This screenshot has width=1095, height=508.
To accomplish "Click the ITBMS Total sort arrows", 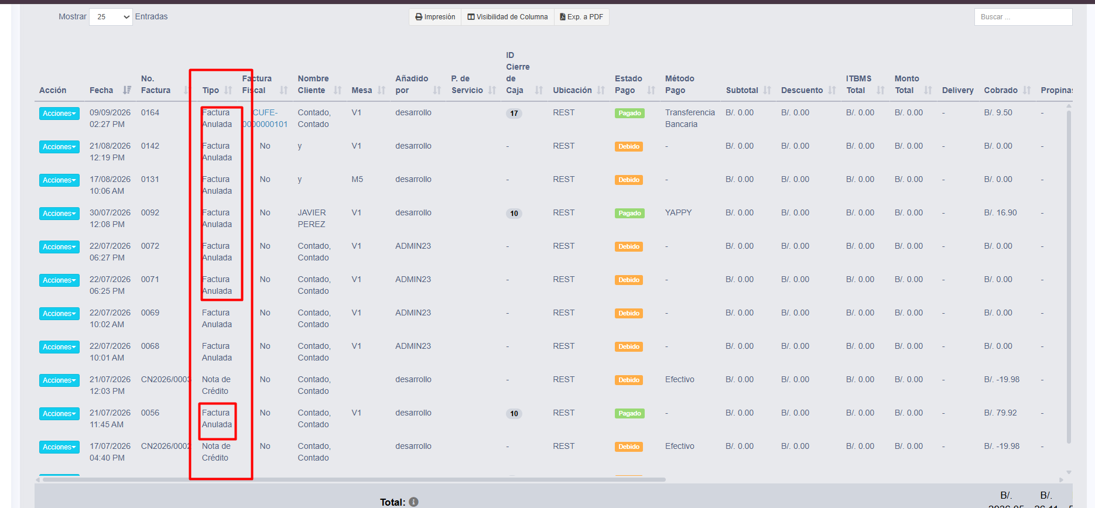I will [881, 90].
